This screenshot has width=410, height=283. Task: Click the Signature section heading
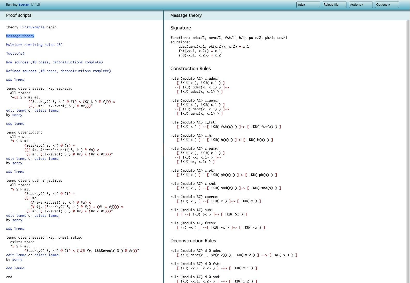click(x=181, y=28)
